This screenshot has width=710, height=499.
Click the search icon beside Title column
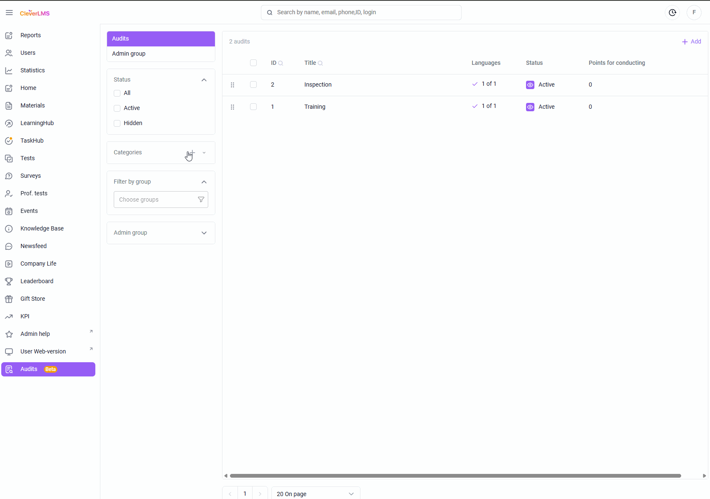(x=320, y=63)
